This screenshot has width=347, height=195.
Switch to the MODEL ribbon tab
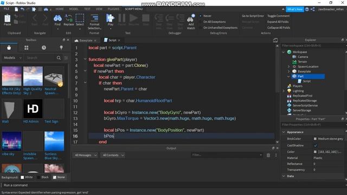[74, 9]
